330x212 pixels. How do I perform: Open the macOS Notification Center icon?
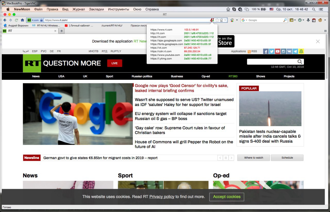[x=321, y=9]
